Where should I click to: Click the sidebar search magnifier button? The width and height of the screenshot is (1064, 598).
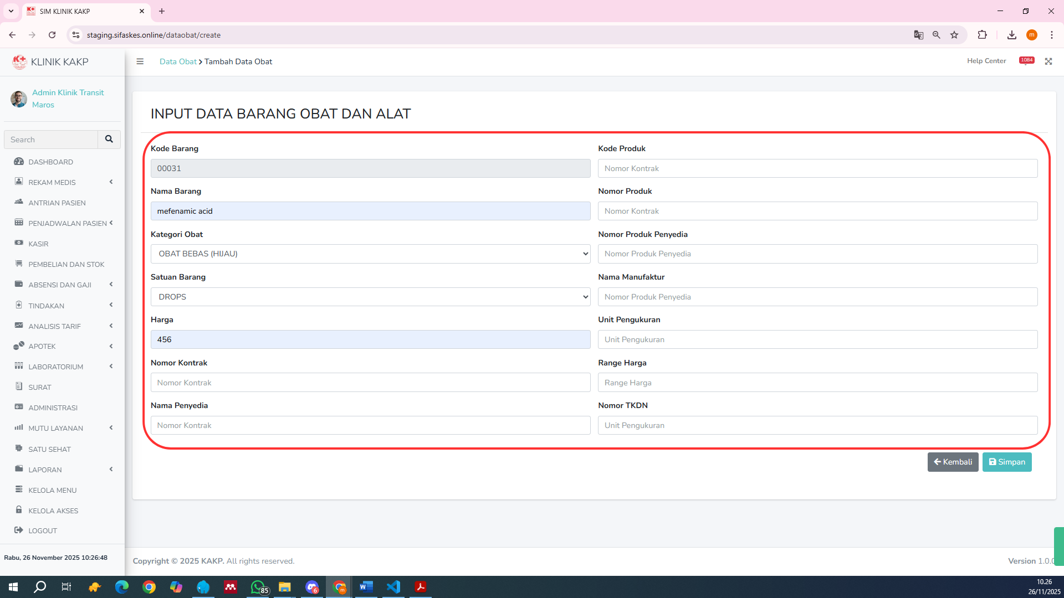coord(109,140)
